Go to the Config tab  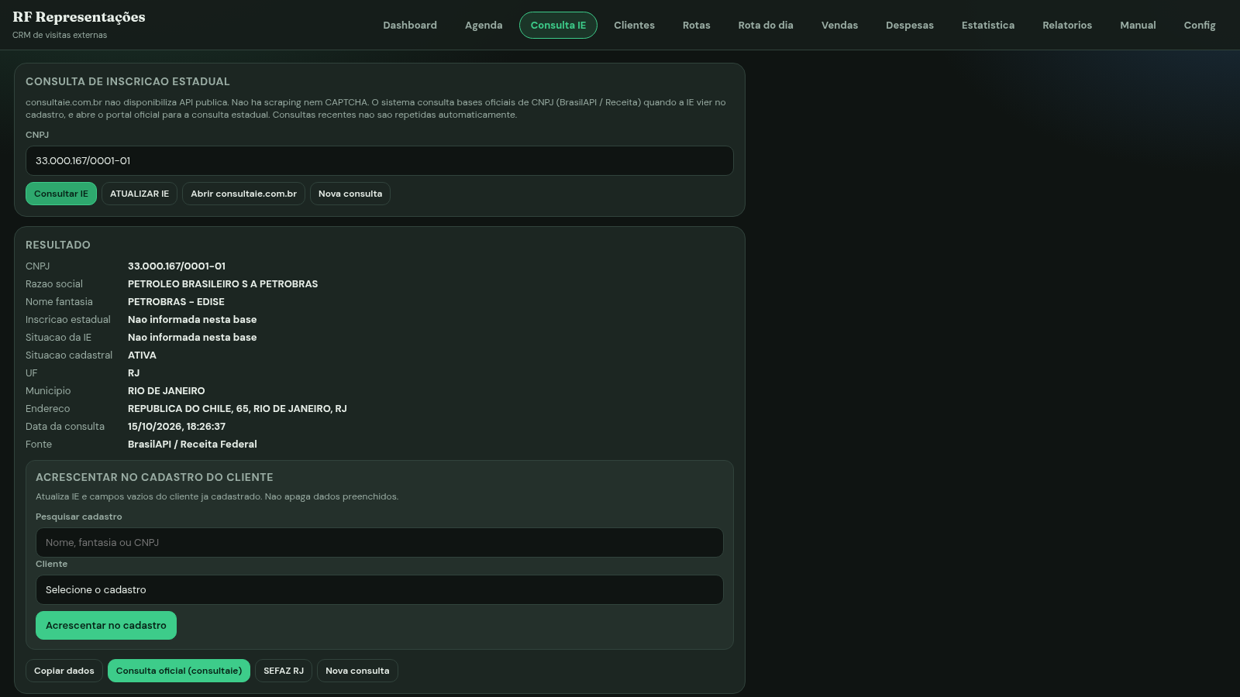coord(1199,26)
